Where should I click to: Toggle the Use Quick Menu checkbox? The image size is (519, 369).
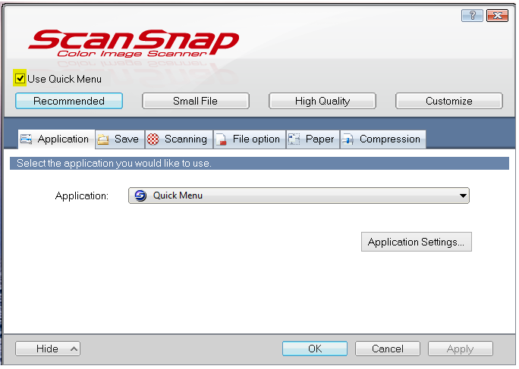tap(20, 78)
